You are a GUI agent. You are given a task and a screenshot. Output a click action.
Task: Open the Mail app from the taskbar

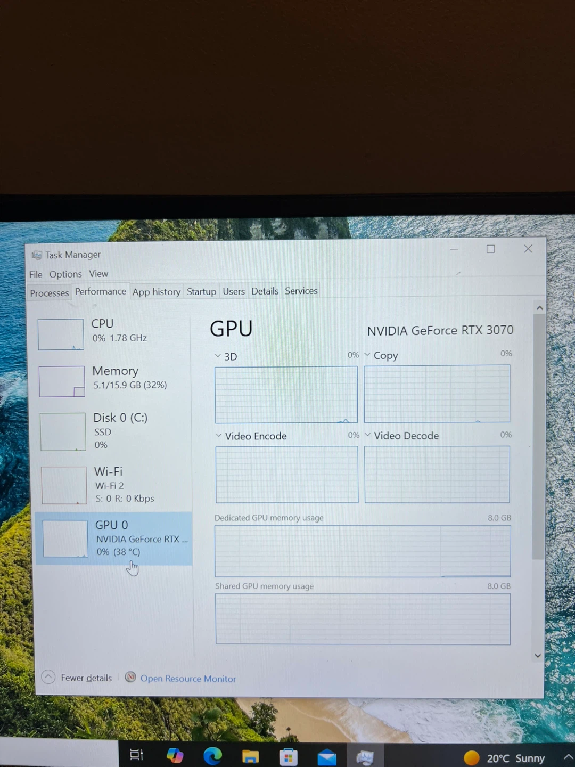pos(326,757)
